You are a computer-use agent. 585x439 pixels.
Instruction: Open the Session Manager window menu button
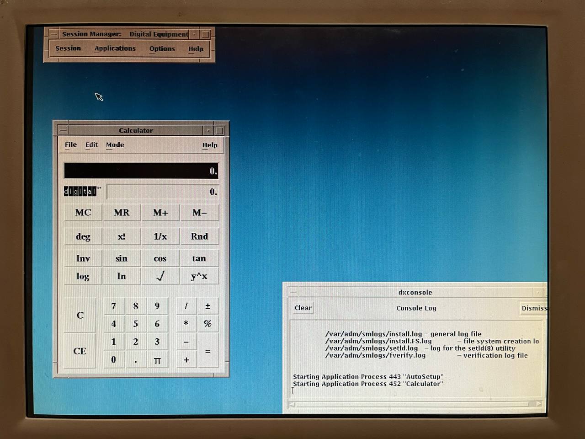pyautogui.click(x=53, y=34)
